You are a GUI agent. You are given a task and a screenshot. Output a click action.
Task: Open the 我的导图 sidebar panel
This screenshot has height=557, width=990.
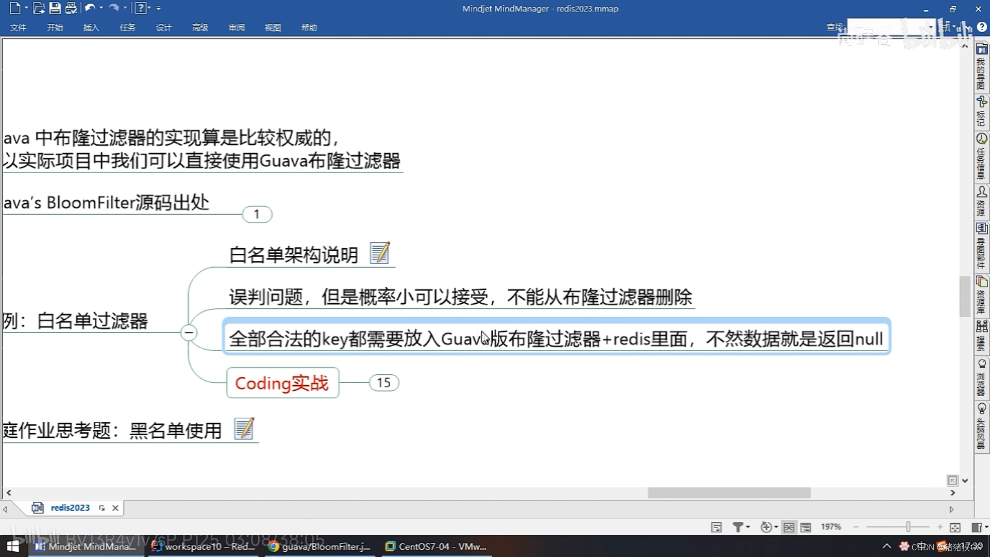point(981,67)
